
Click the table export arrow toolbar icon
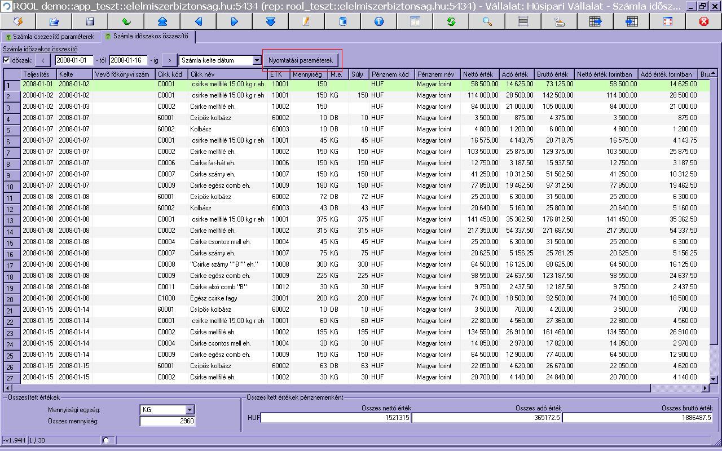pos(596,21)
